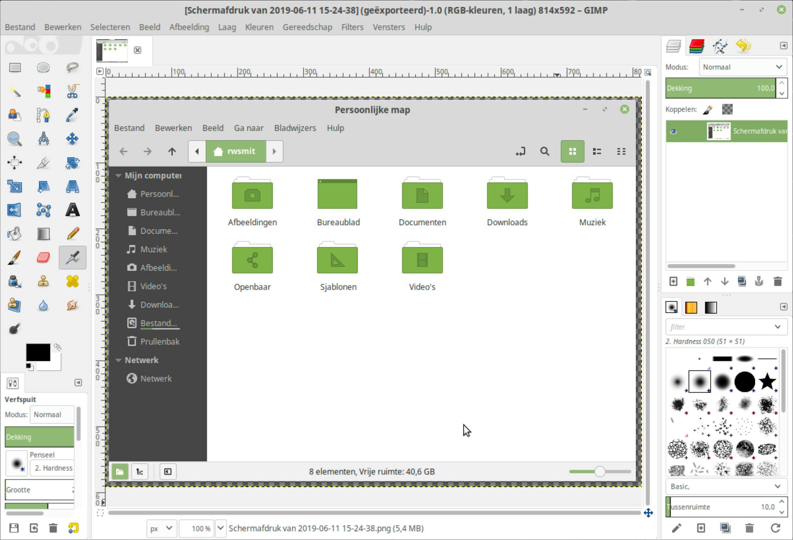
Task: Select the Heal tool
Action: (x=72, y=282)
